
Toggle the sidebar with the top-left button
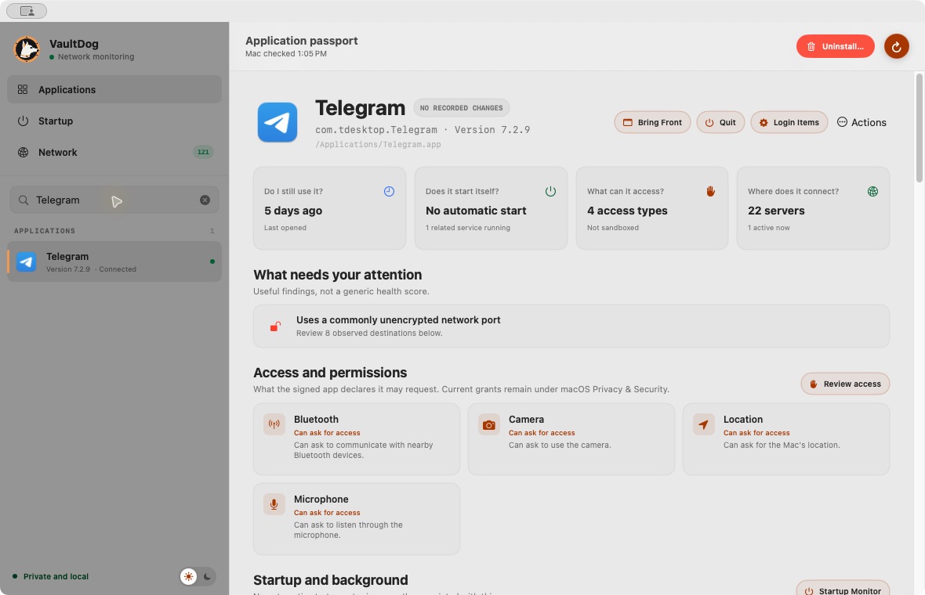pos(27,11)
